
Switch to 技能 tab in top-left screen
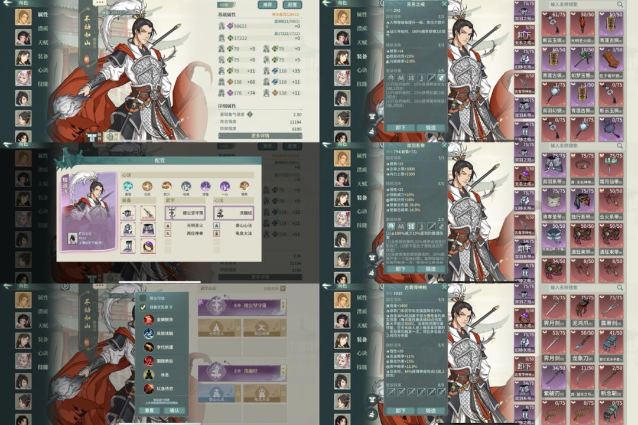(43, 84)
